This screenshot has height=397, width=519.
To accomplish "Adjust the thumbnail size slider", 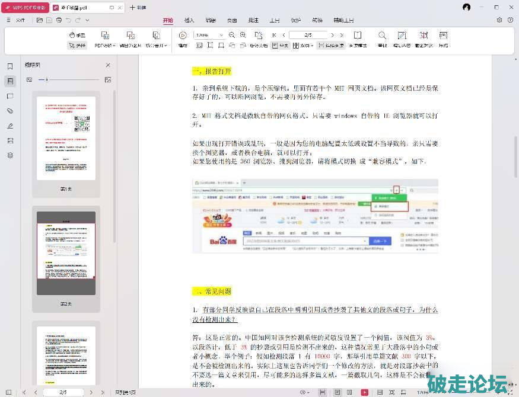I will click(47, 79).
